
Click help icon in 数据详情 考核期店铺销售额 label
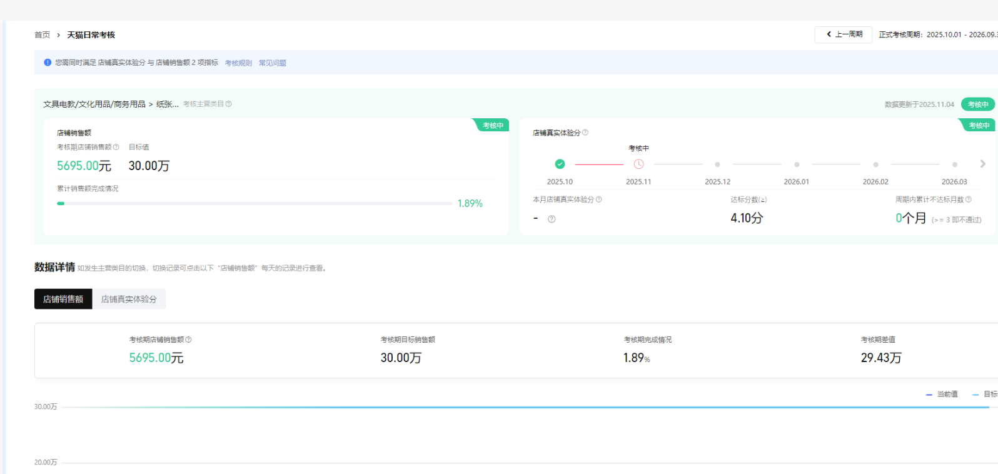(189, 340)
